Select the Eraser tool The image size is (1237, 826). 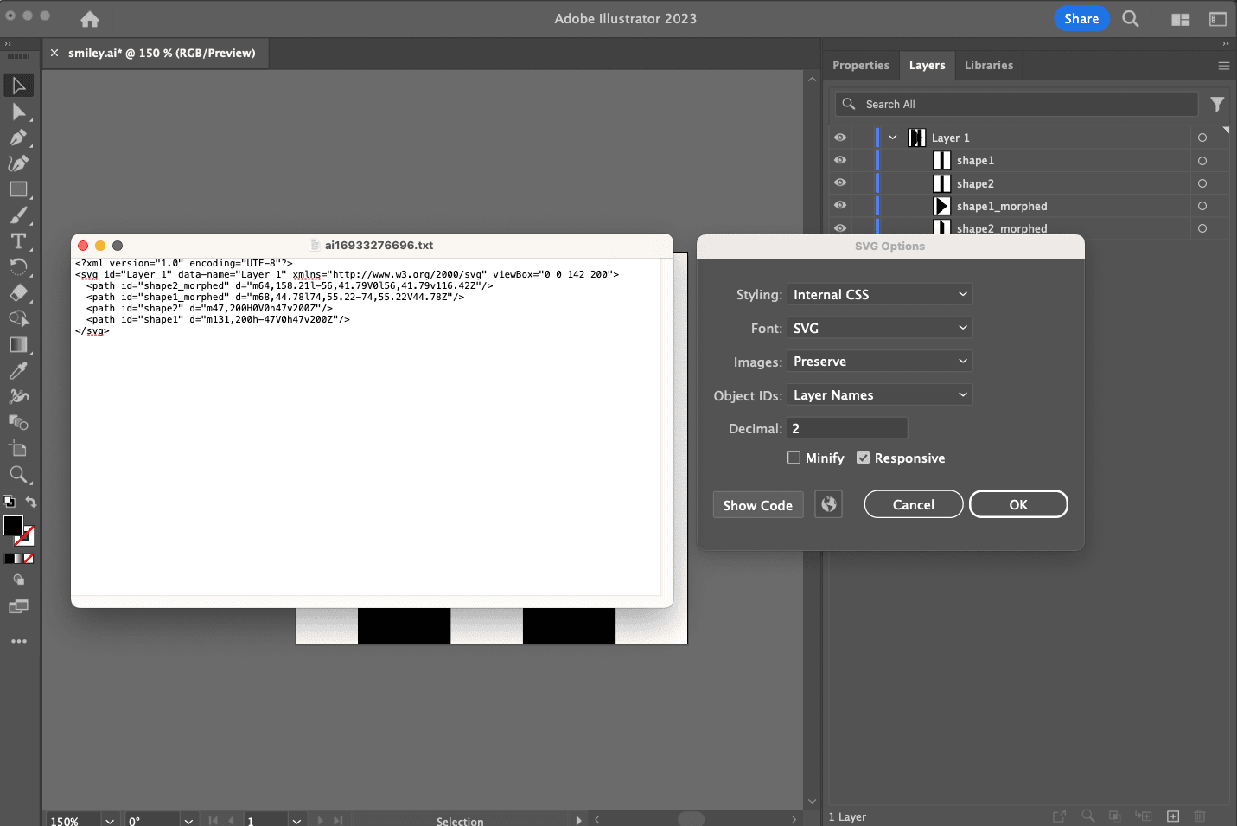coord(19,292)
